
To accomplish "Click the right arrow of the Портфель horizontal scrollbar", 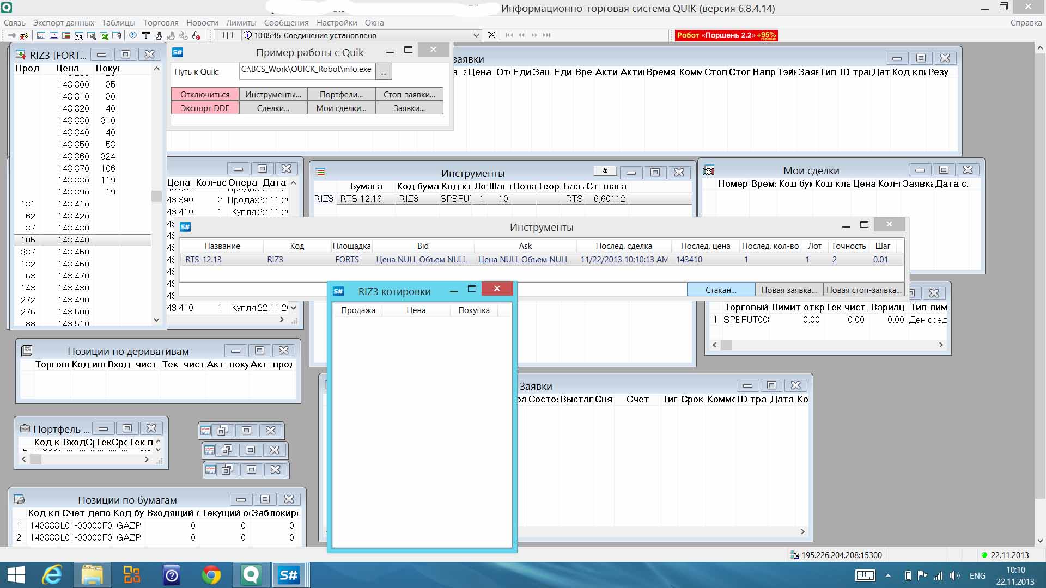I will (146, 459).
